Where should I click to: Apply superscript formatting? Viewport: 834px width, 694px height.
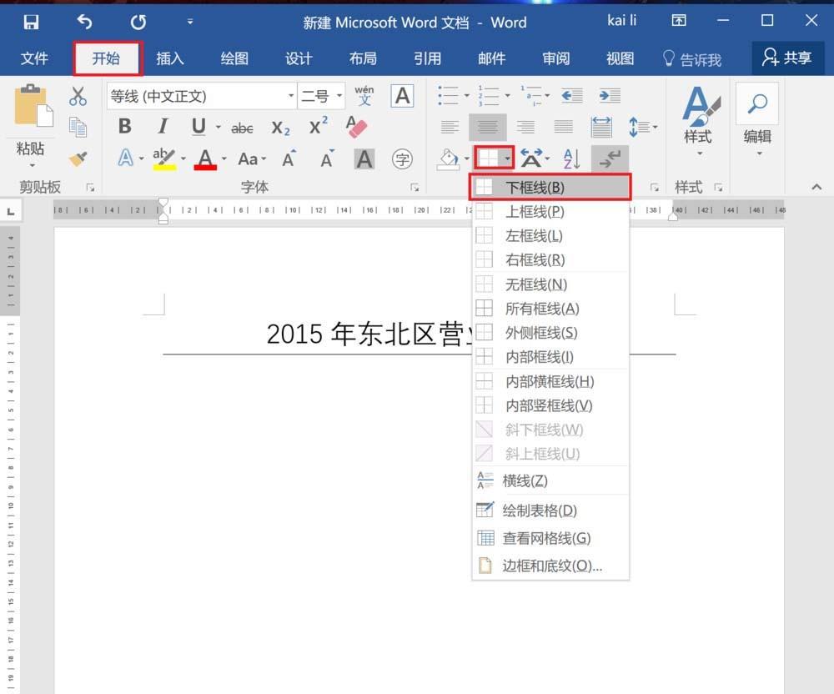pos(314,125)
